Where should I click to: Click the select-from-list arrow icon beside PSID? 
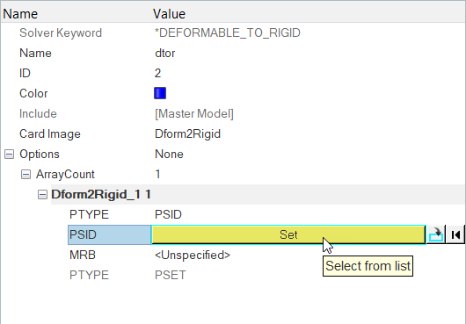pyautogui.click(x=436, y=234)
